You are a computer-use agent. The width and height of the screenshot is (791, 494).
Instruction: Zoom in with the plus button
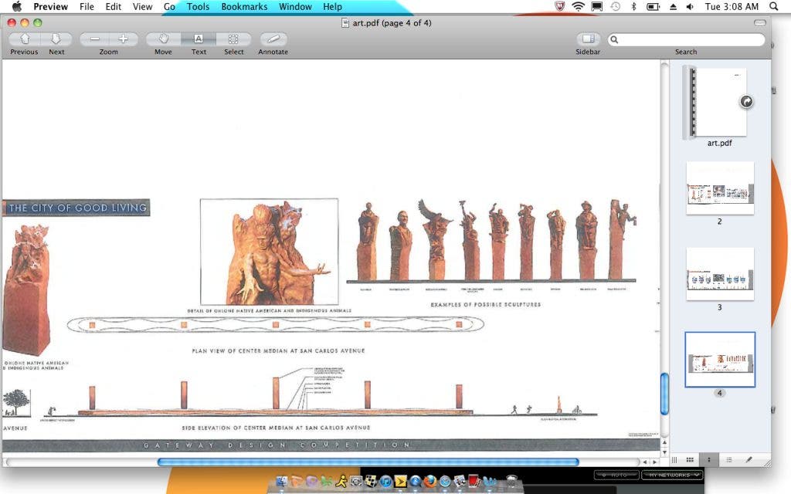click(123, 39)
